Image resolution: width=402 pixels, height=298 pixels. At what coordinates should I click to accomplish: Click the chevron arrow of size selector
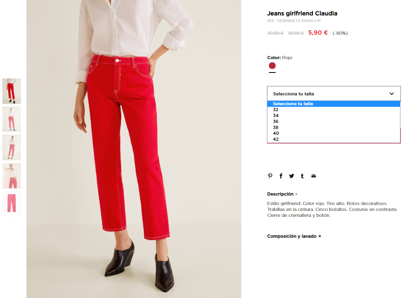391,94
